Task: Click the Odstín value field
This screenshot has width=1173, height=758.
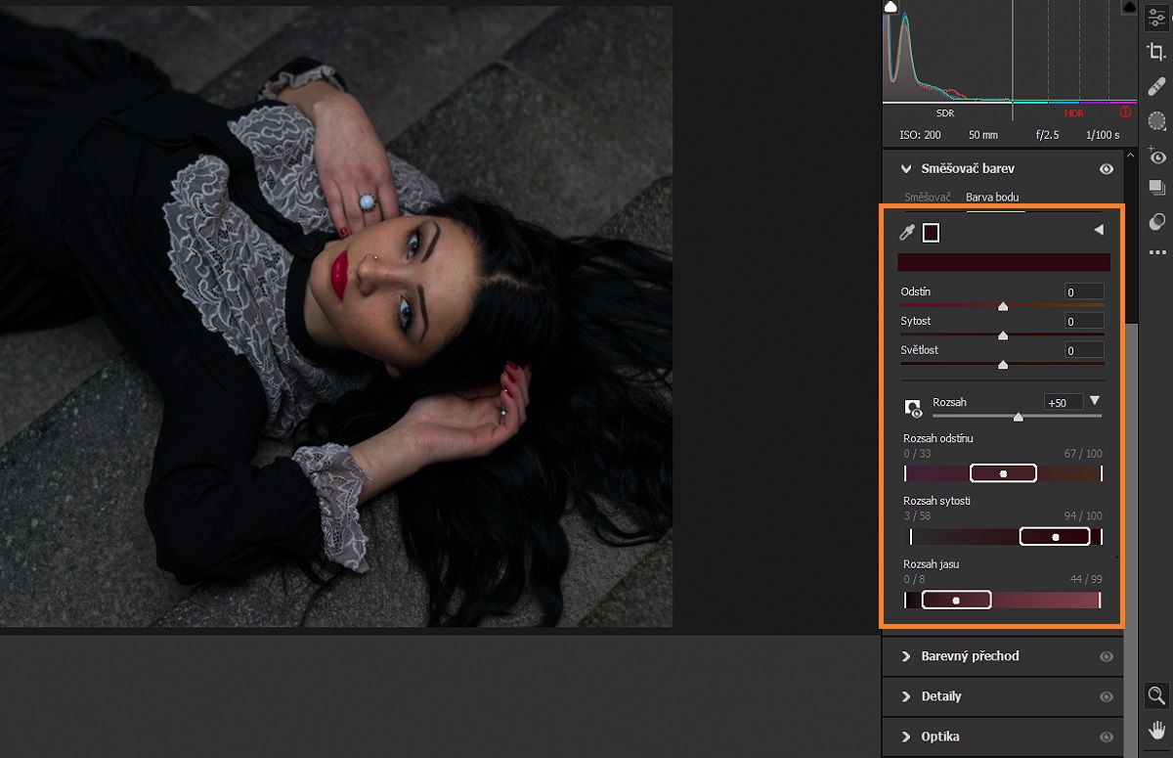Action: pos(1084,291)
